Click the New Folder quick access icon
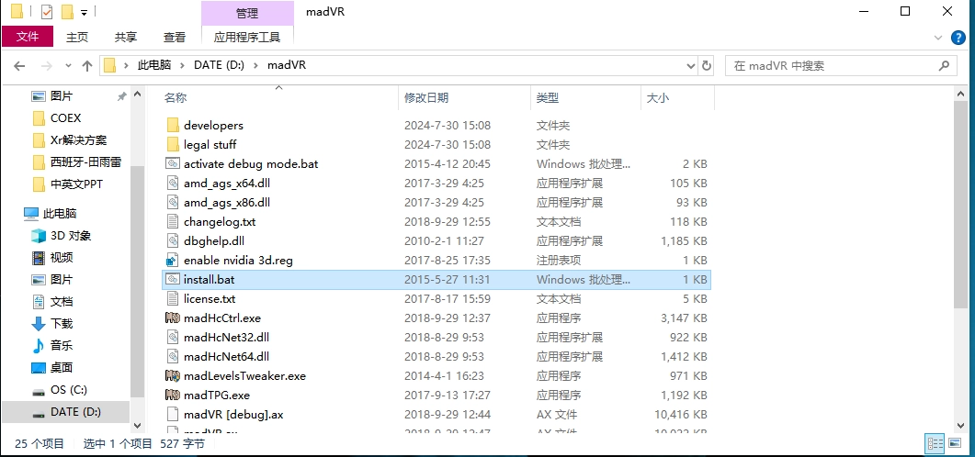The image size is (975, 457). pos(68,12)
